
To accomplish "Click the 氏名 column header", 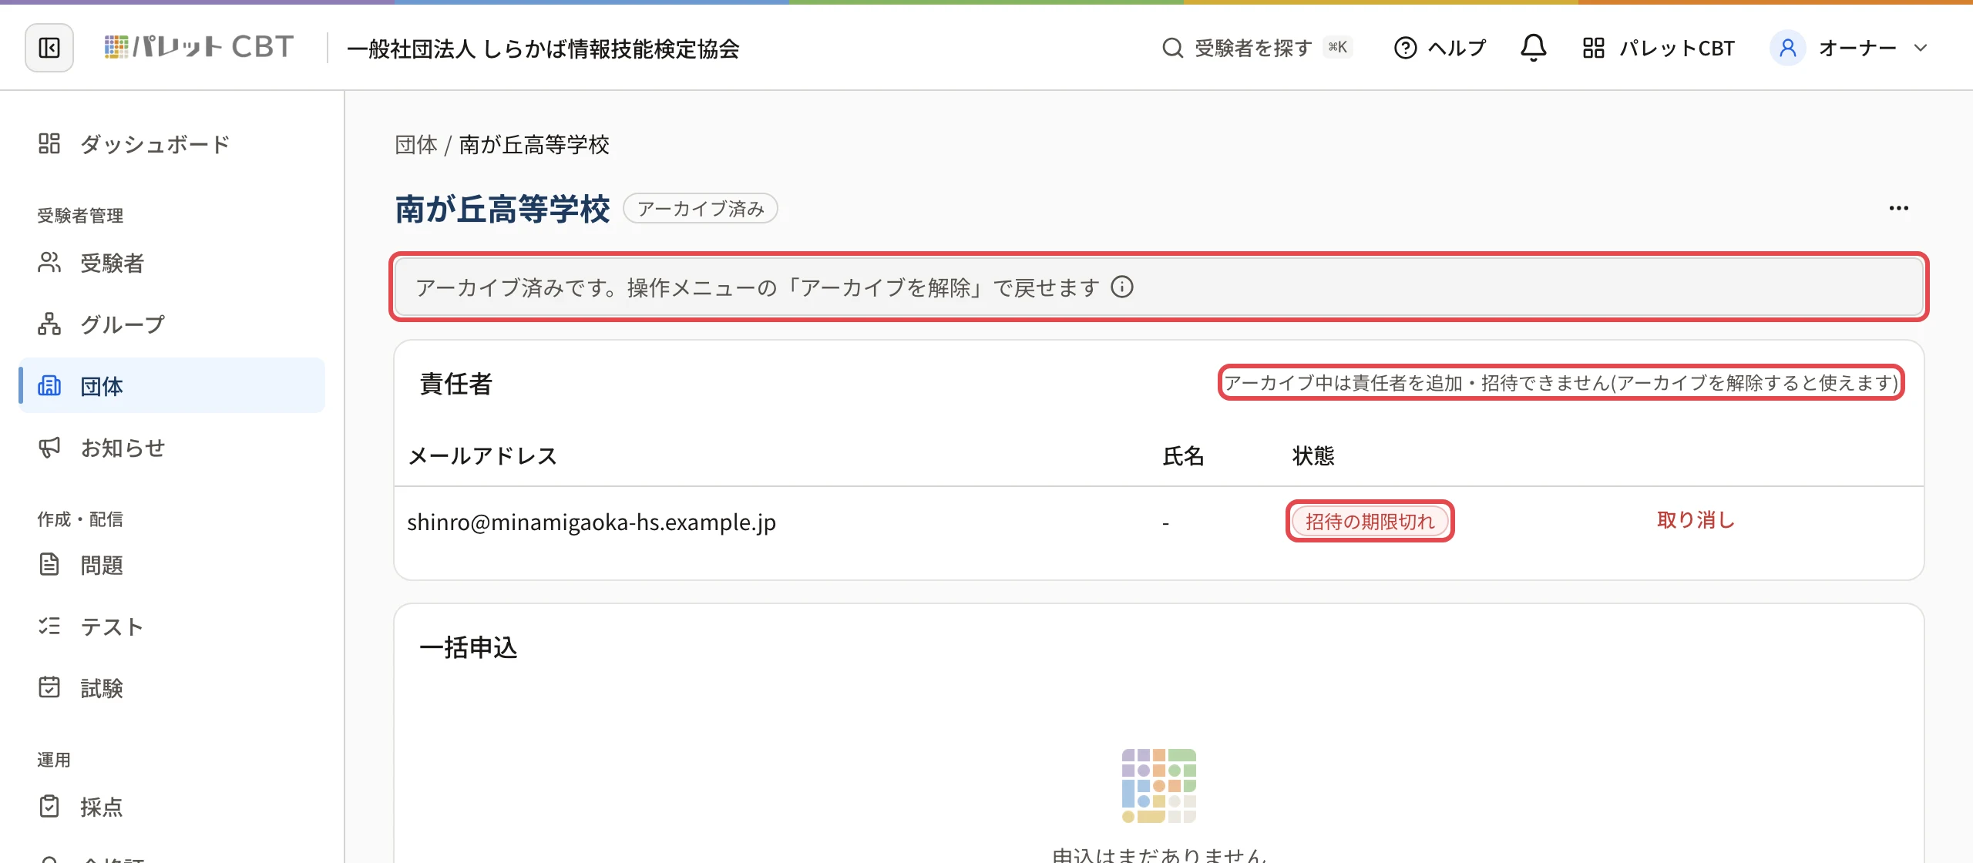I will coord(1183,455).
